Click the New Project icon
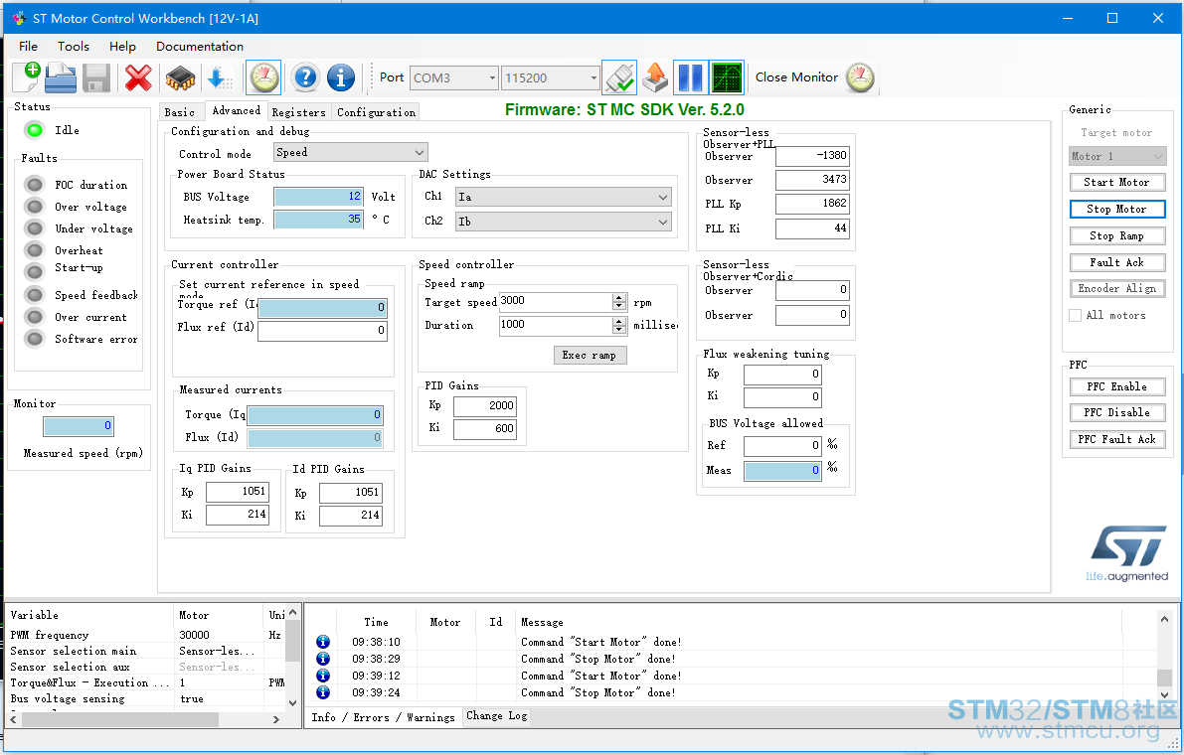The image size is (1184, 755). coord(27,76)
